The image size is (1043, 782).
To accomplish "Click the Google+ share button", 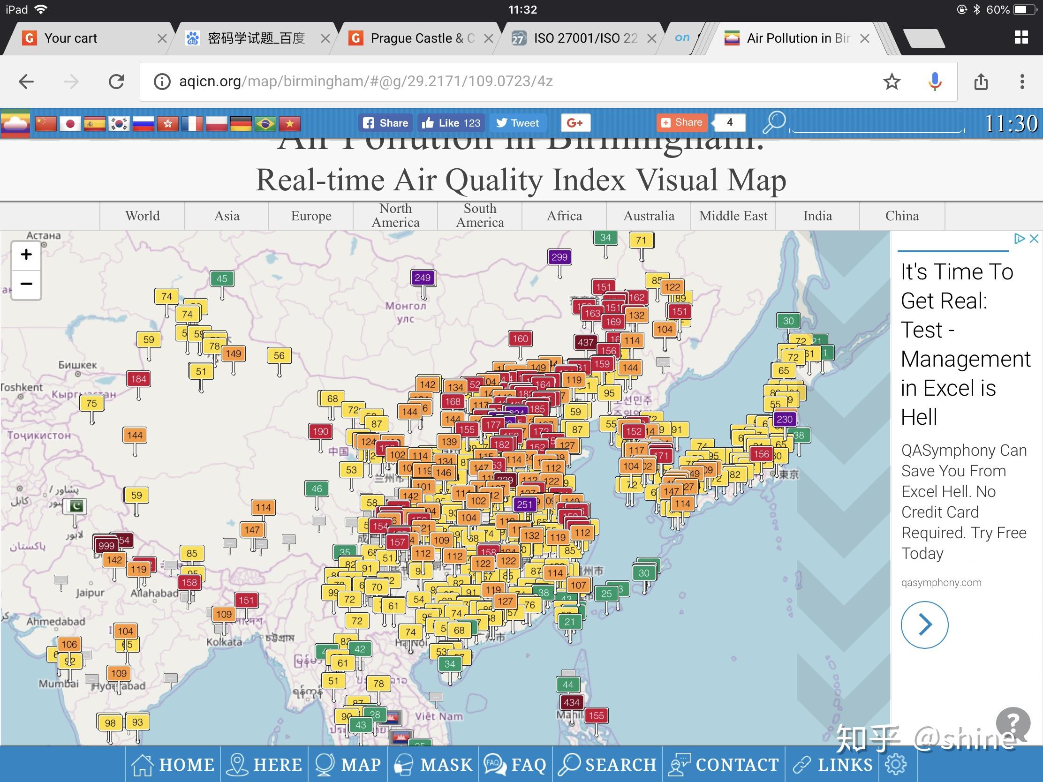I will [x=575, y=123].
